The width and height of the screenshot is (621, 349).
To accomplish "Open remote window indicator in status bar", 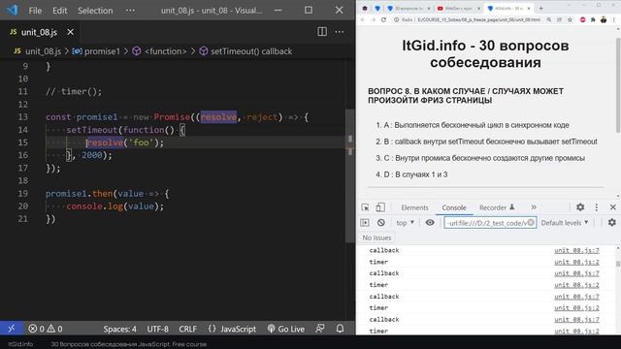I will pos(11,329).
